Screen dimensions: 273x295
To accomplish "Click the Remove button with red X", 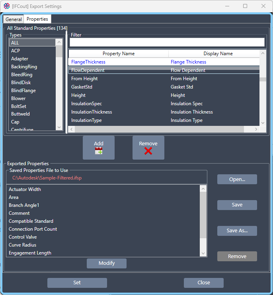I will (148, 148).
